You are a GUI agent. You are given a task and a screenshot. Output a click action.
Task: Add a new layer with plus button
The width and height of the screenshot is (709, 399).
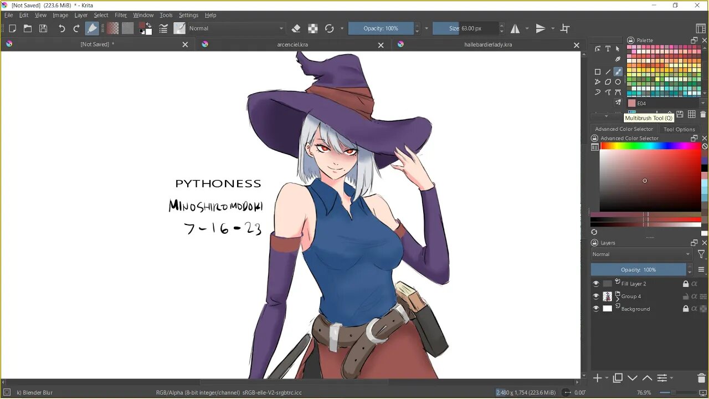(x=597, y=378)
